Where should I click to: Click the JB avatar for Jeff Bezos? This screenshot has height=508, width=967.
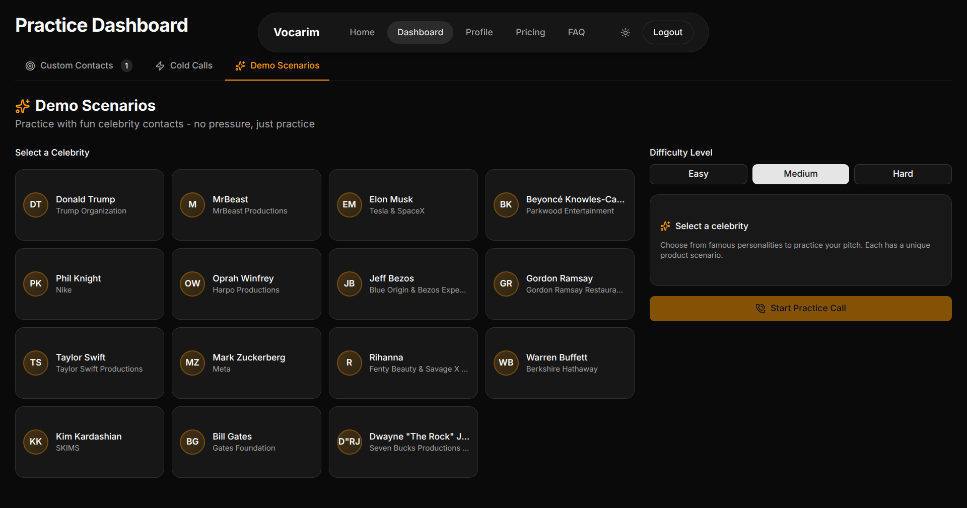point(350,283)
